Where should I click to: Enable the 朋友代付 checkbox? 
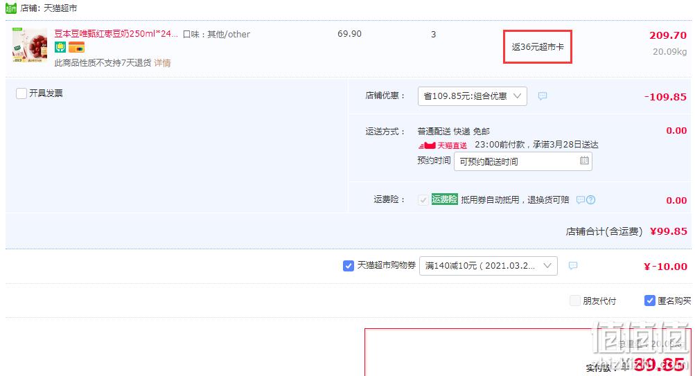coord(575,301)
